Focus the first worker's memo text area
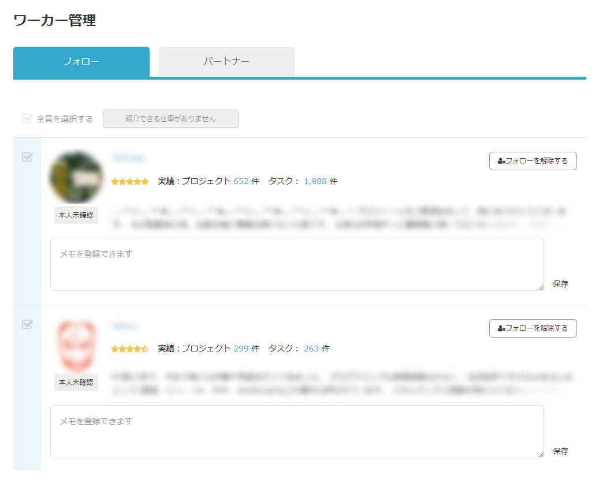Screen dimensions: 603x483 pyautogui.click(x=297, y=264)
